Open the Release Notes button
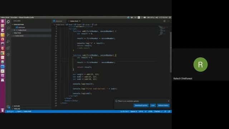 [163, 105]
